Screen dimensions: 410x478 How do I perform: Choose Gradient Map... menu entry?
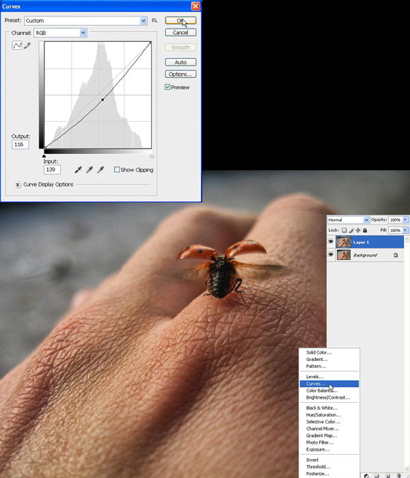321,436
